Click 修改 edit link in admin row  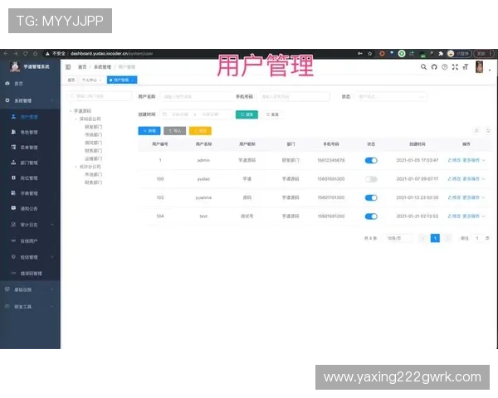pyautogui.click(x=454, y=160)
